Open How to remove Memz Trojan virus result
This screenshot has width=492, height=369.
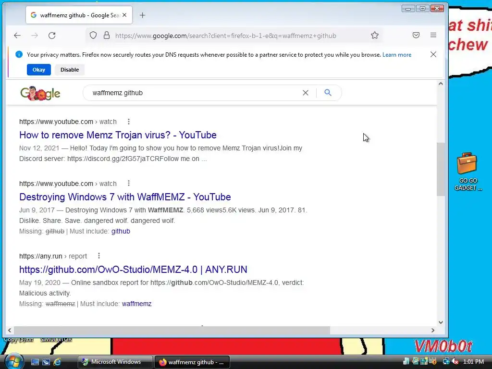pos(118,135)
